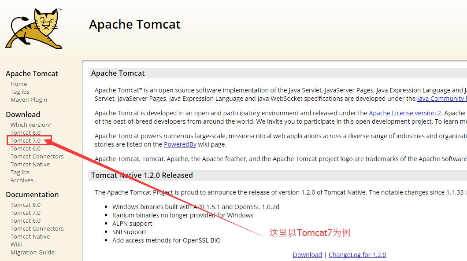467x261 pixels.
Task: Click the 'ALPN support' bullet text
Action: [x=132, y=224]
